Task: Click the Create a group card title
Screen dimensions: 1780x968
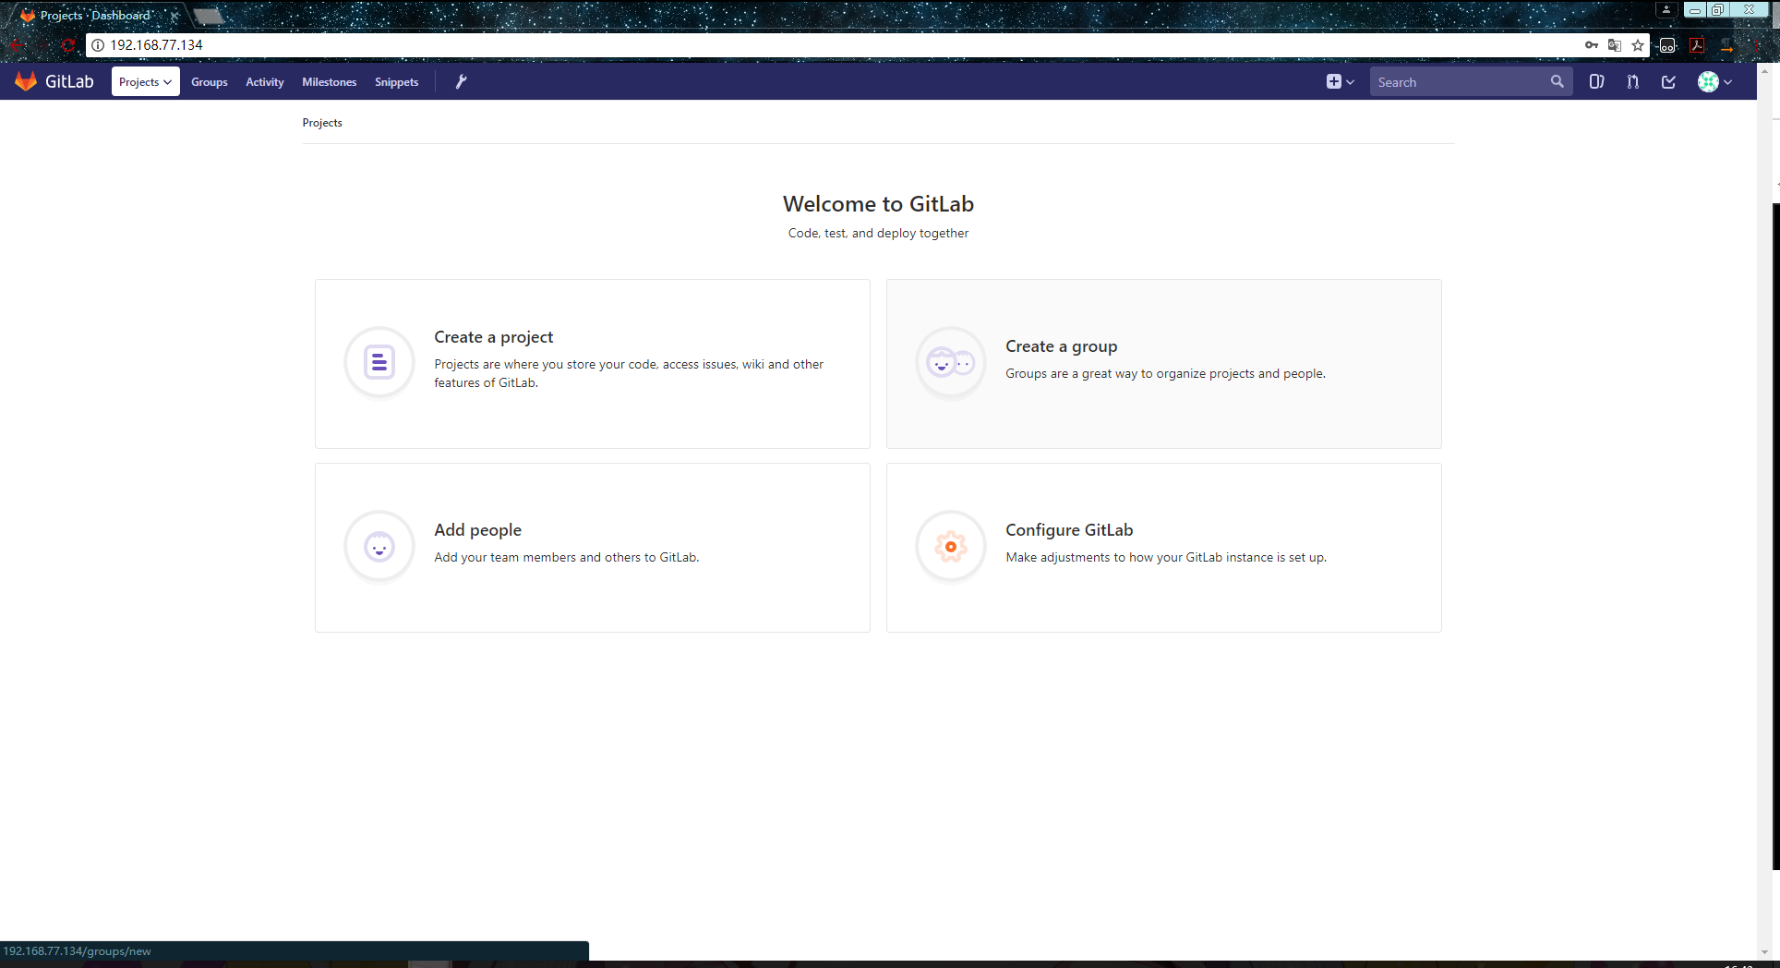Action: 1062,346
